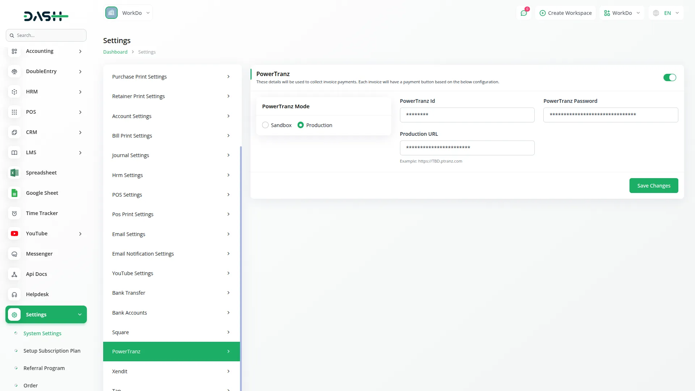Image resolution: width=695 pixels, height=391 pixels.
Task: Click the Helpdesk headset icon
Action: tap(14, 294)
